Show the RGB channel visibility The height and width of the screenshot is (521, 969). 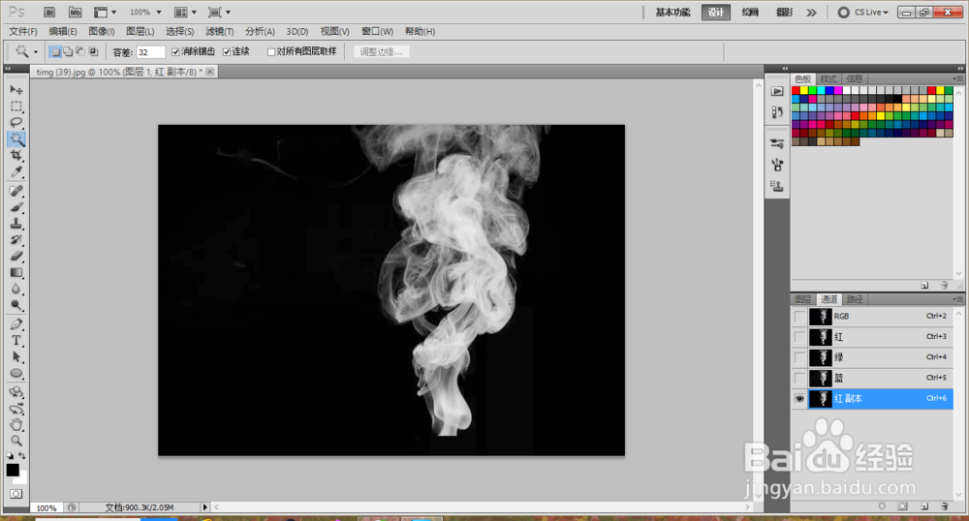click(799, 316)
